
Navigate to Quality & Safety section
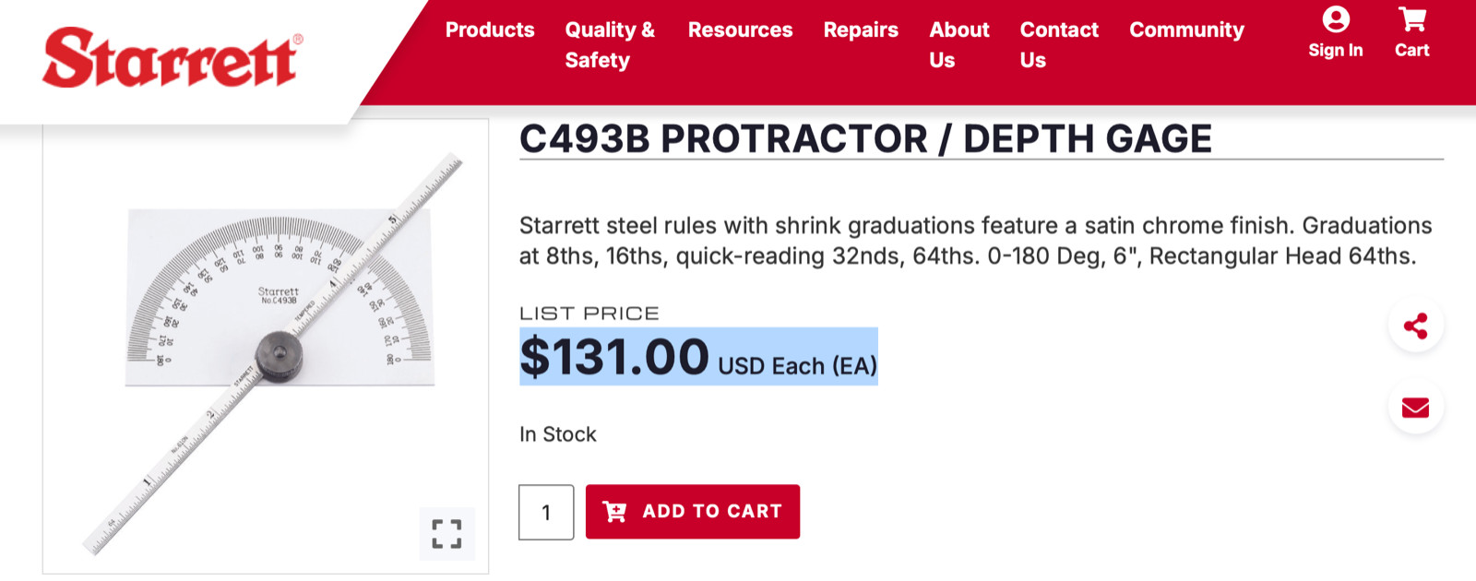point(610,44)
